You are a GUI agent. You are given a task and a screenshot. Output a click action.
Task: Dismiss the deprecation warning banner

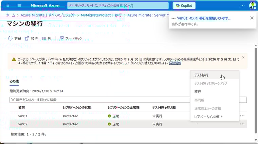(243, 57)
